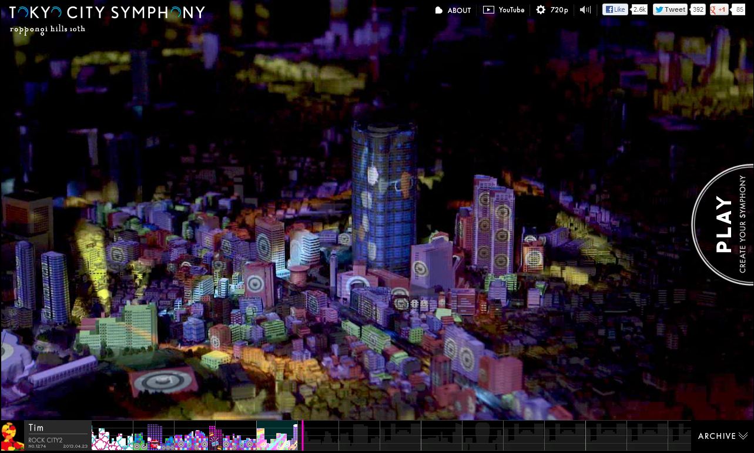
Task: Click the tweet count bubble 392
Action: pyautogui.click(x=698, y=9)
